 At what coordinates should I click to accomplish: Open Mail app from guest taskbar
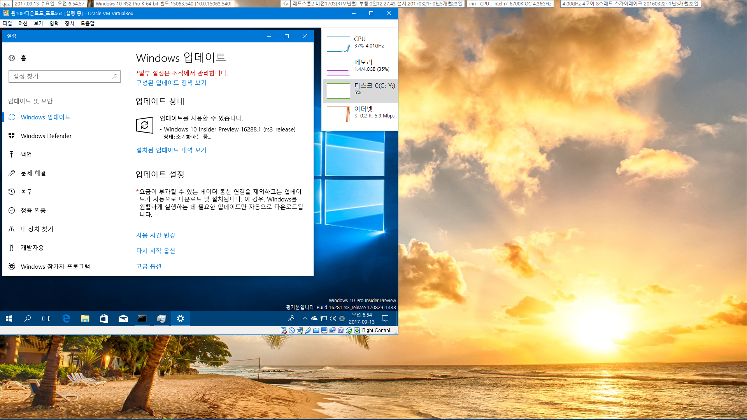pyautogui.click(x=123, y=318)
